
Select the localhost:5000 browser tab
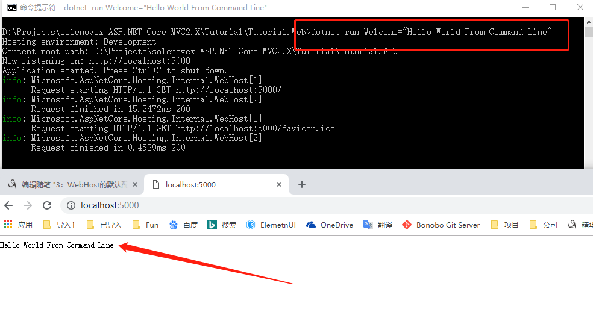(x=216, y=184)
